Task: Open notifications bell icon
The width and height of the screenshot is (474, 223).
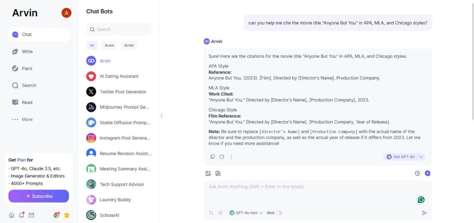Action: pyautogui.click(x=21, y=215)
